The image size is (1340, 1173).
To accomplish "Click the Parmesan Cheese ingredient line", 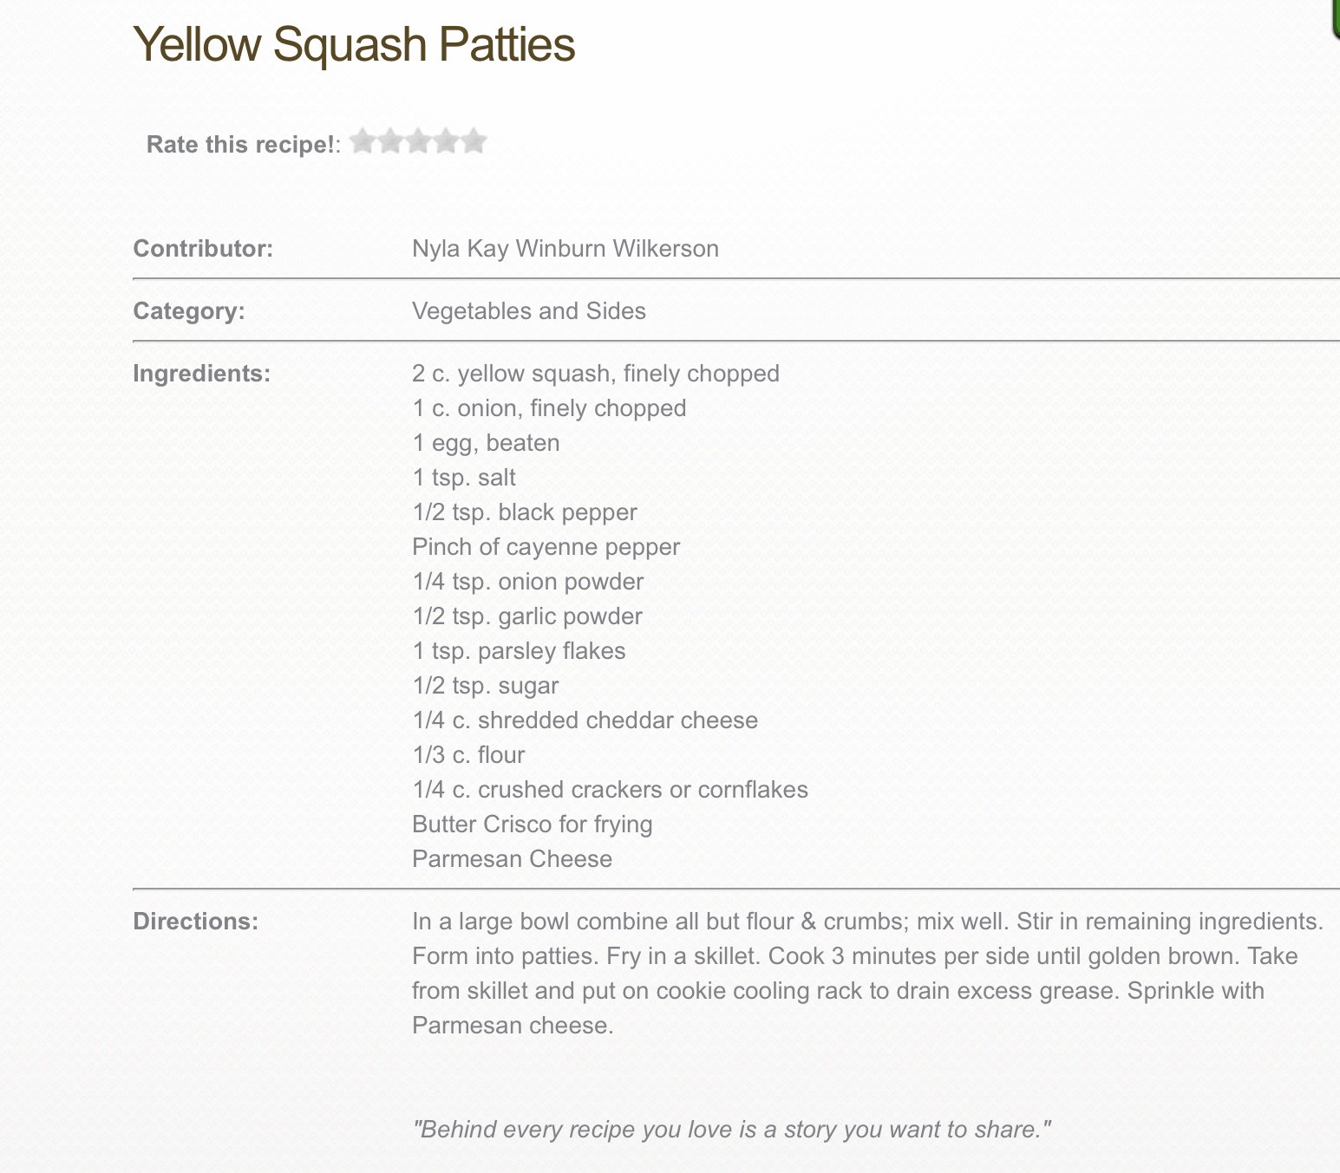I will tap(512, 859).
